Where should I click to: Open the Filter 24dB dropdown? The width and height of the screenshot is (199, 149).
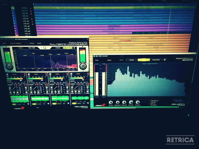coord(31,48)
